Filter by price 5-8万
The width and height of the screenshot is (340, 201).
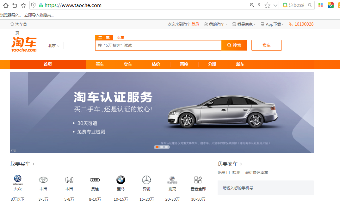tap(69, 199)
